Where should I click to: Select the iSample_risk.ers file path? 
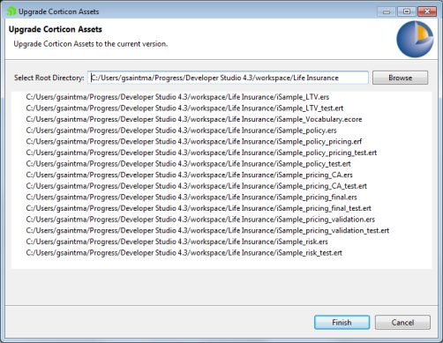[x=176, y=242]
